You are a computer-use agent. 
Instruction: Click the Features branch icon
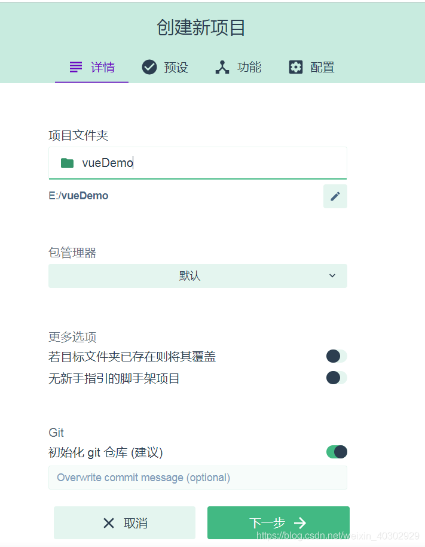coord(222,67)
